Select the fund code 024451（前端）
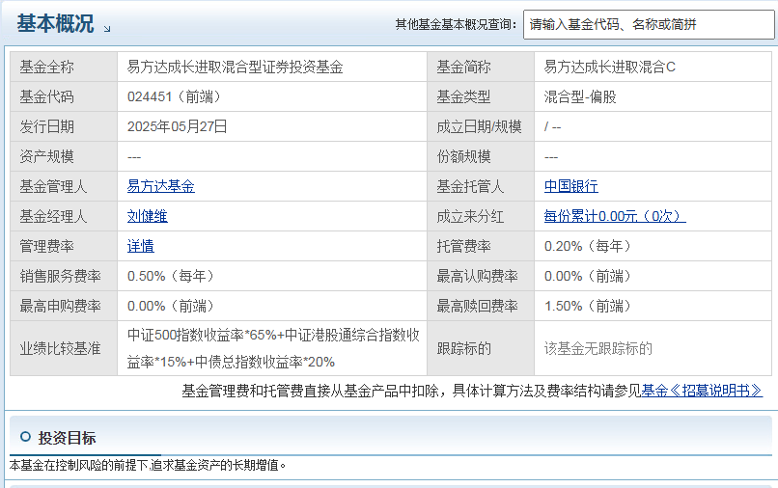778x488 pixels. [x=174, y=96]
